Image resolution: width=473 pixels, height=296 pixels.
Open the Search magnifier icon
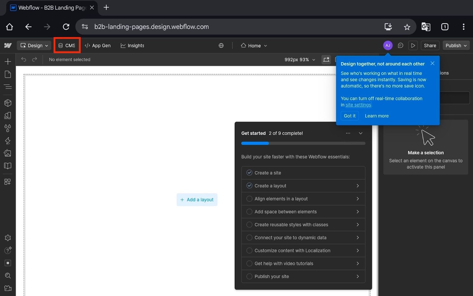[8, 276]
